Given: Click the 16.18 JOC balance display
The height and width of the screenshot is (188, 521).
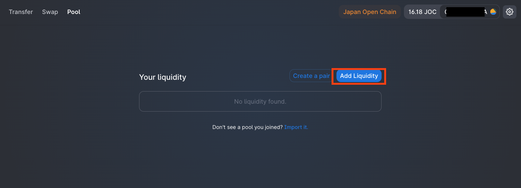Looking at the screenshot, I should pos(422,12).
